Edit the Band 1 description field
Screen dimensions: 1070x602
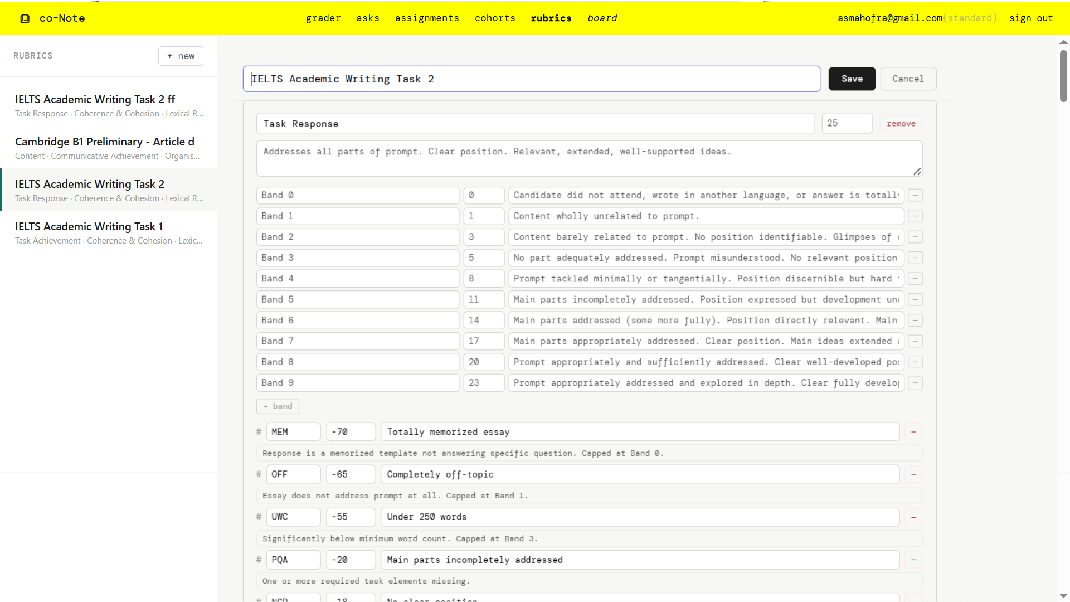coord(706,216)
